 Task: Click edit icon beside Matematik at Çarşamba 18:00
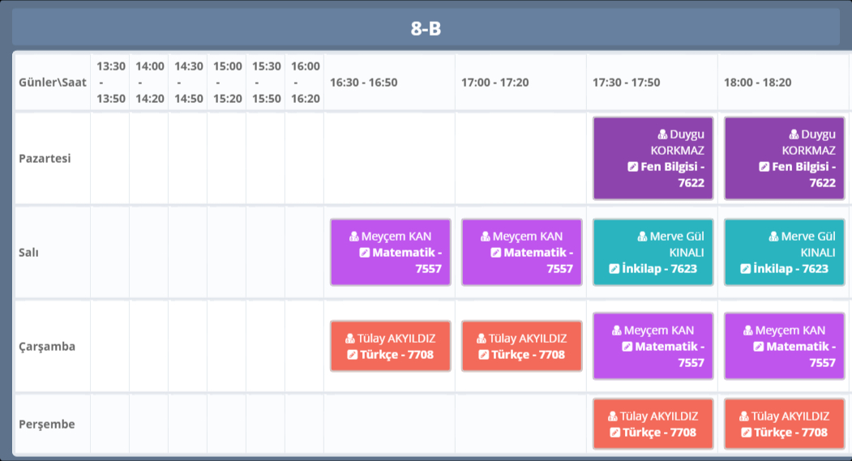758,347
